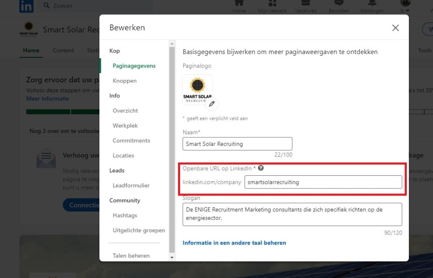Click the LinkedIn logo icon
433x278 pixels.
click(26, 6)
